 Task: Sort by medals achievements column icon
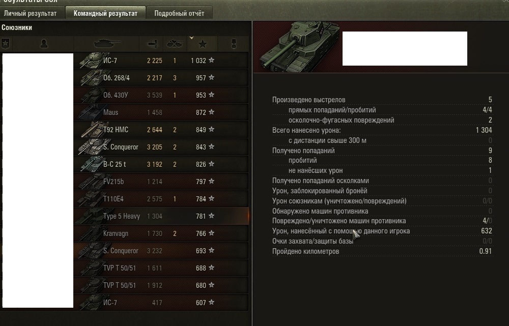(234, 43)
